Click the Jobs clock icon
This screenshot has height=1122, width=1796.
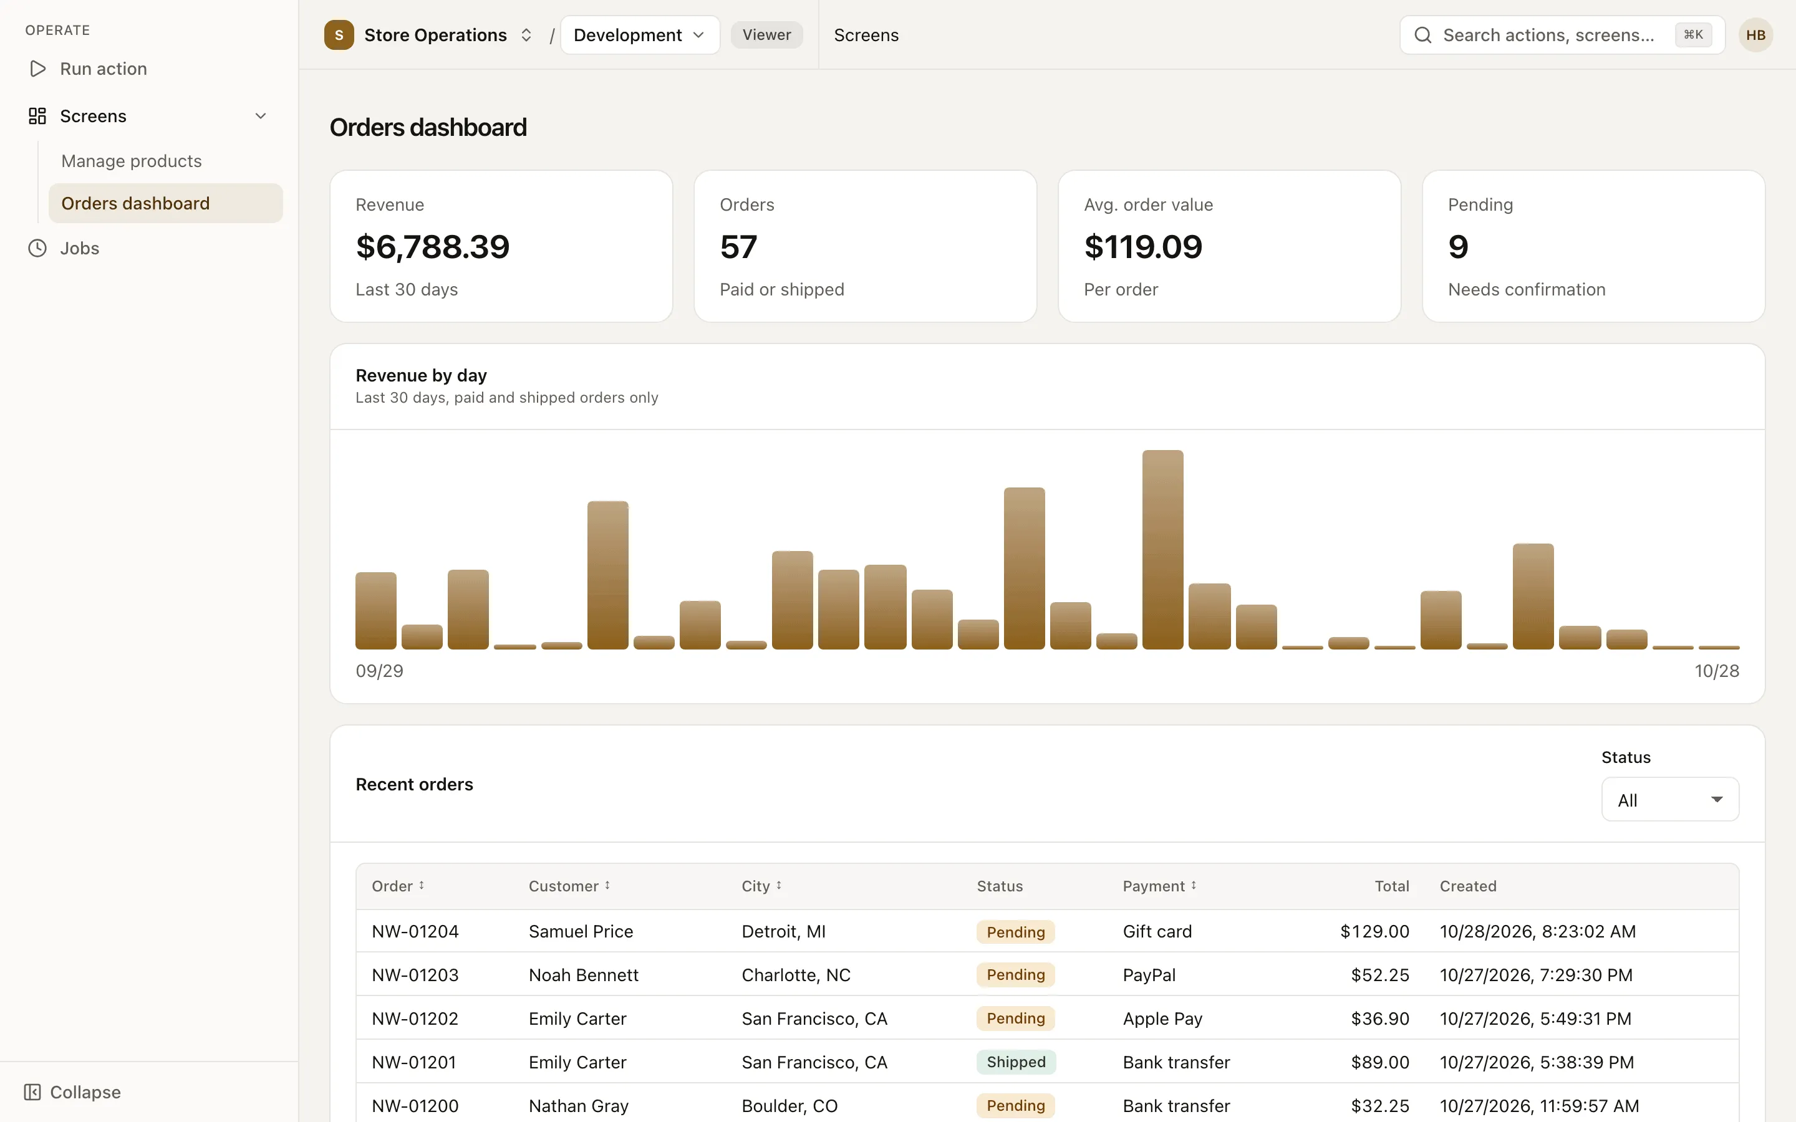pos(37,248)
